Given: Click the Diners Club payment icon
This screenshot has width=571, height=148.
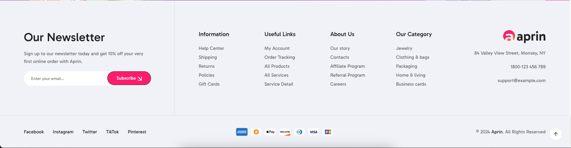Looking at the screenshot, I should pyautogui.click(x=299, y=132).
